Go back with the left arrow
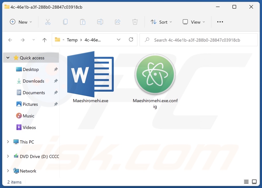The width and height of the screenshot is (262, 188). (10, 40)
